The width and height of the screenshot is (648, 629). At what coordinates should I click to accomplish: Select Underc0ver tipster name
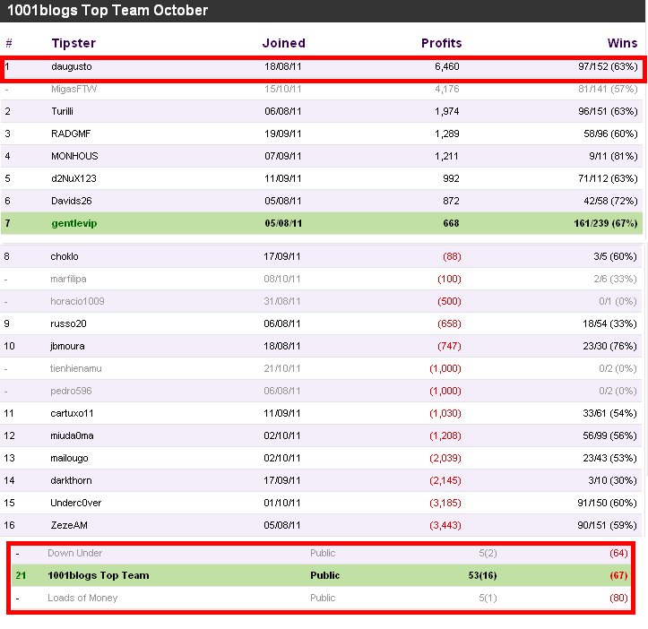click(x=76, y=503)
